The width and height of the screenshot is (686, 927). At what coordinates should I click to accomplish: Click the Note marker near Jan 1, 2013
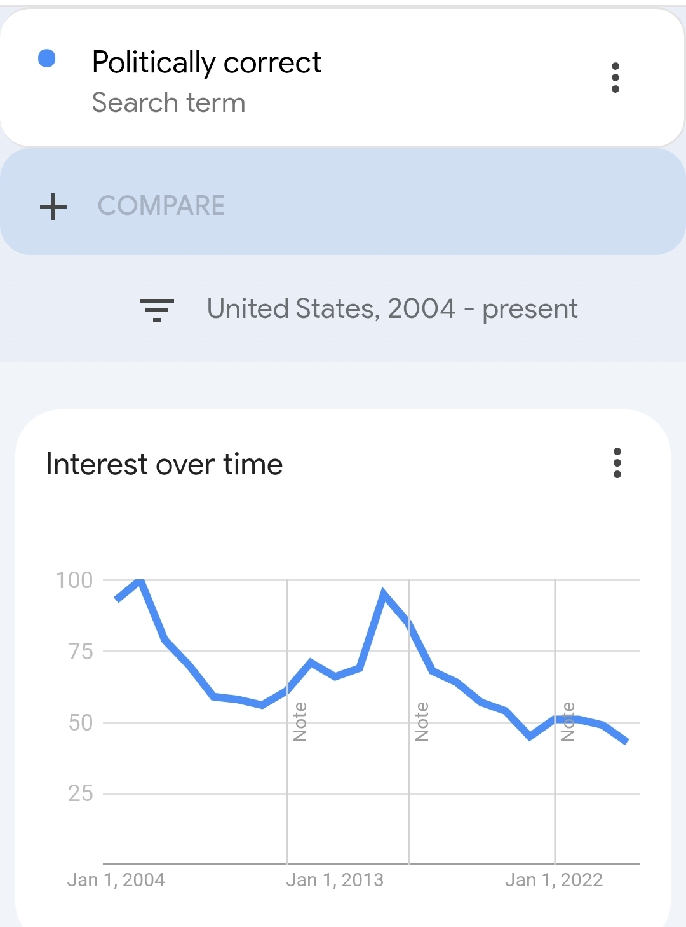[x=300, y=722]
